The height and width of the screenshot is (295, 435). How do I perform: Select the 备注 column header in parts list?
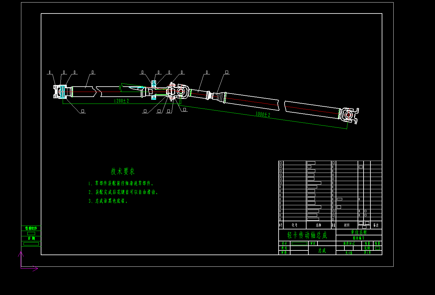[376, 225]
